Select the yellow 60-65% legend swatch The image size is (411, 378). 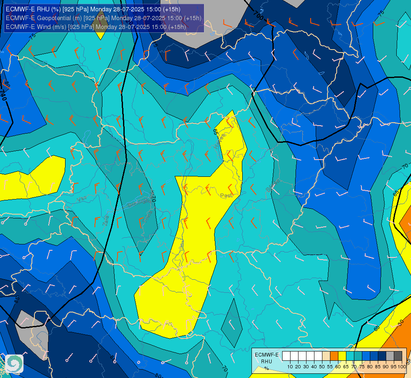342,356
